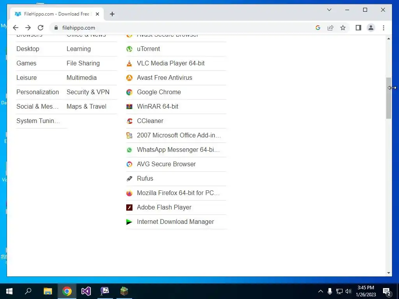Open the WinRAR 64-bit link

pos(157,107)
